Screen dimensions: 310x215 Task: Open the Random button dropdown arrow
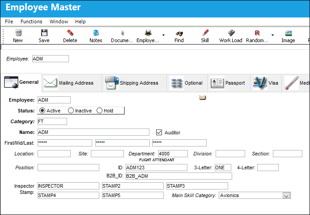click(272, 35)
